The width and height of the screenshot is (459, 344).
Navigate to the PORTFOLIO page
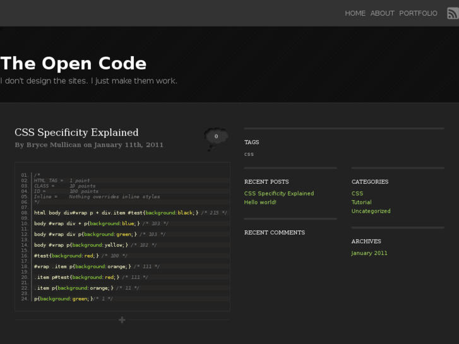click(x=418, y=13)
